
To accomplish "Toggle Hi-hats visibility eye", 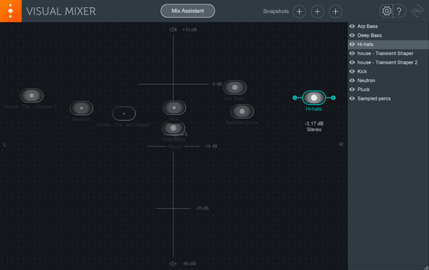I will coord(352,44).
